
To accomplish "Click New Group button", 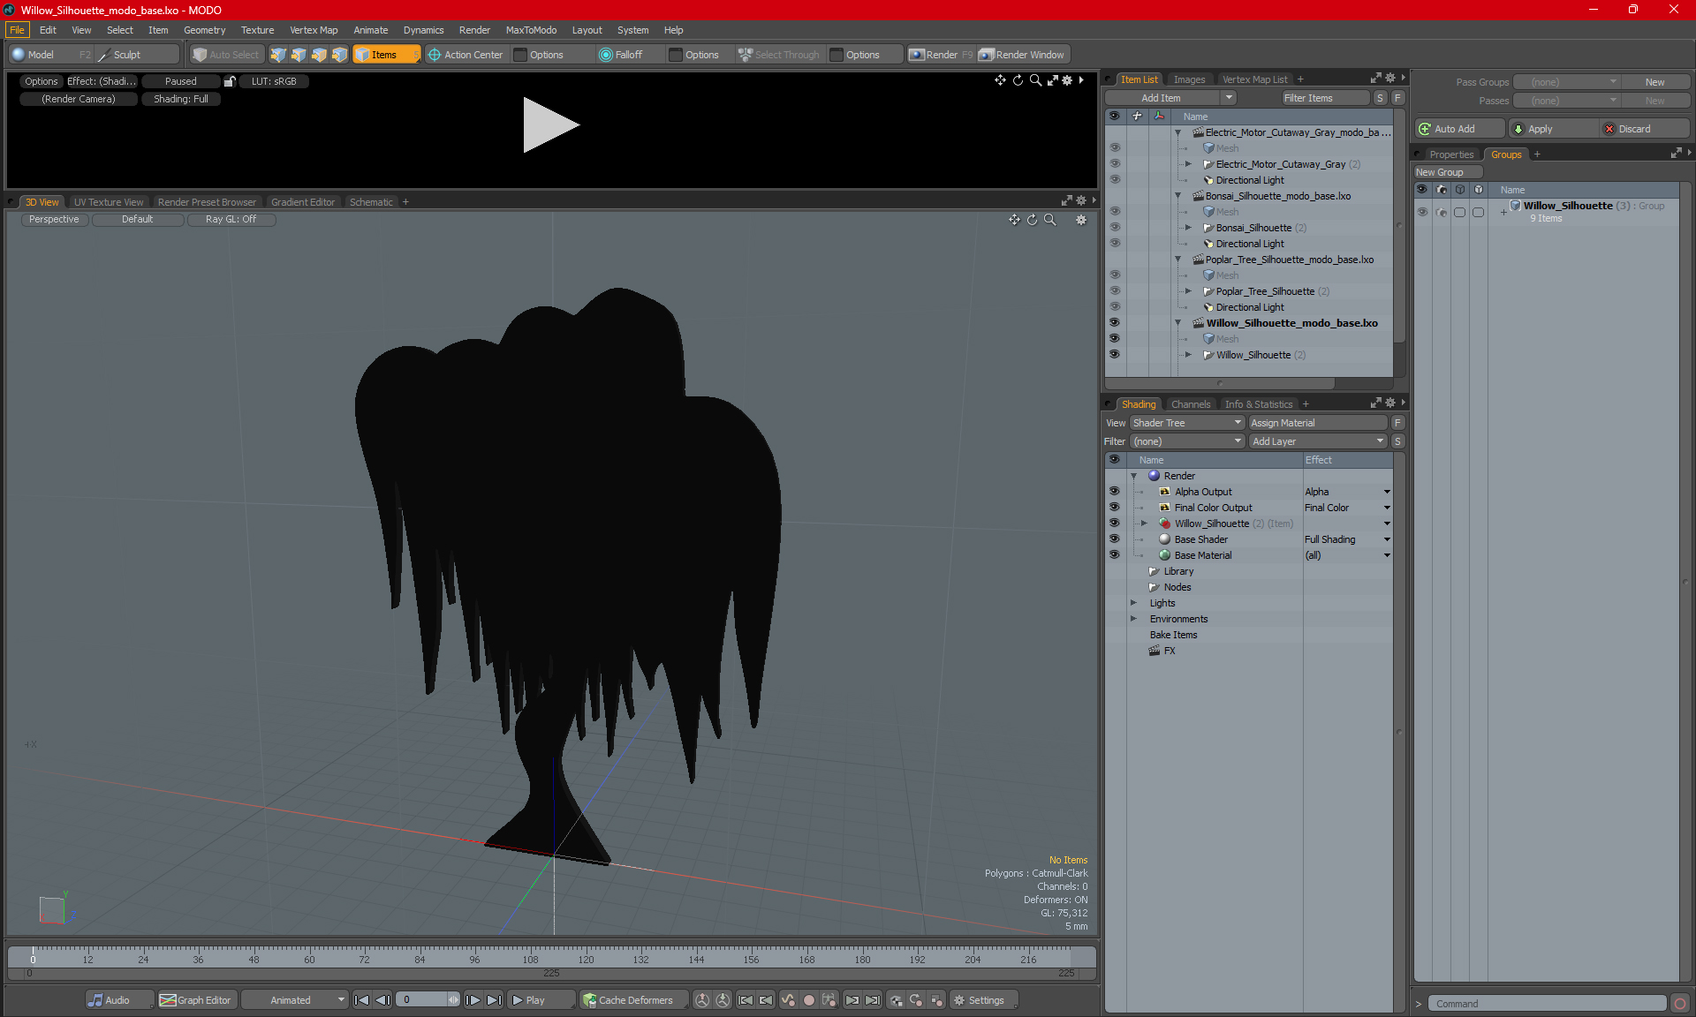I will (x=1447, y=172).
